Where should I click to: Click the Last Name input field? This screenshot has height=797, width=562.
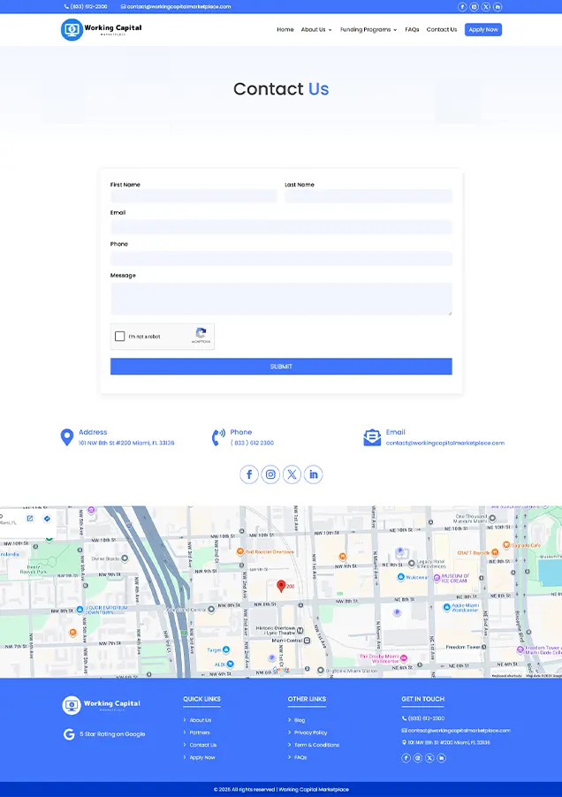(368, 196)
